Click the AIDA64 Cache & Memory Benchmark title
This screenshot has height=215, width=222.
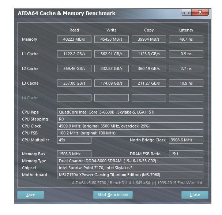(x=67, y=13)
